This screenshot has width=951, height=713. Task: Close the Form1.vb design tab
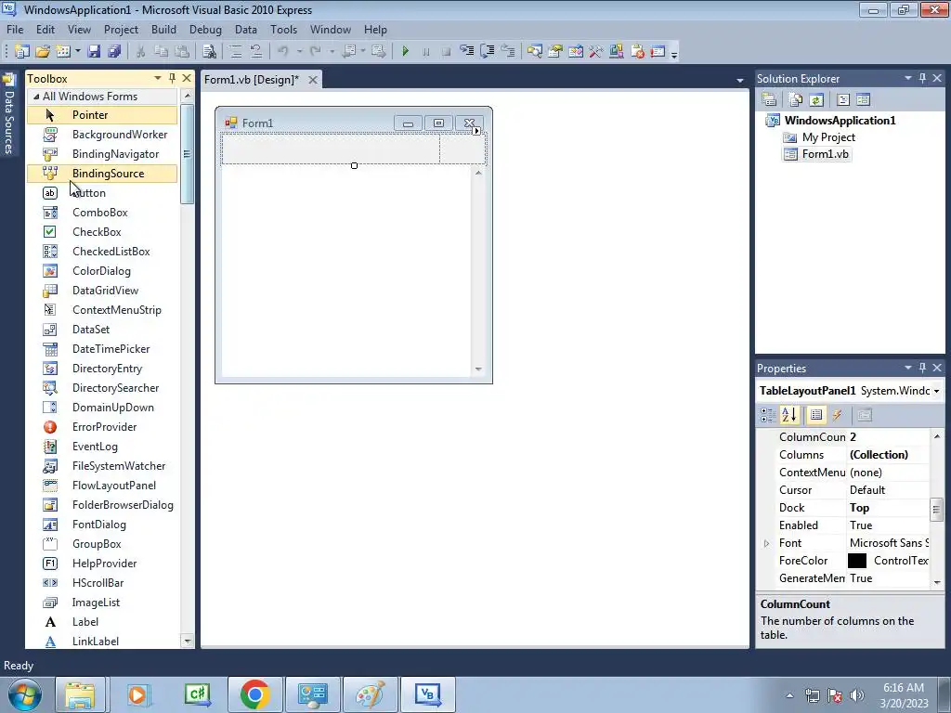coord(313,80)
